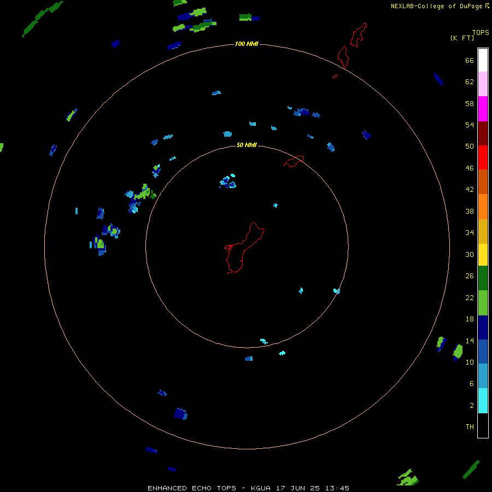Select the "10" legend value

point(470,362)
